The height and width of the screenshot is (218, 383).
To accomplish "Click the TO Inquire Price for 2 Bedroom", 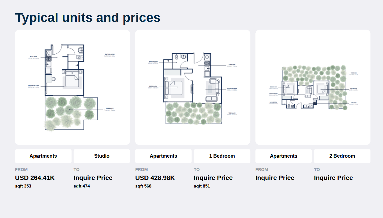I will (x=333, y=178).
